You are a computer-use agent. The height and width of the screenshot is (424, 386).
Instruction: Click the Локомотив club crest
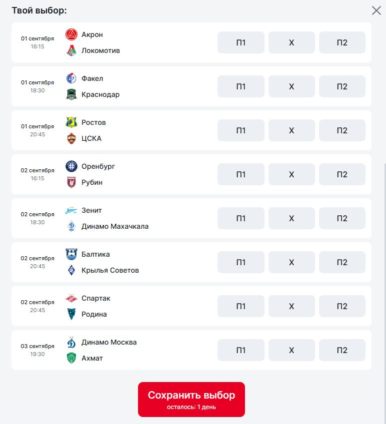click(71, 50)
